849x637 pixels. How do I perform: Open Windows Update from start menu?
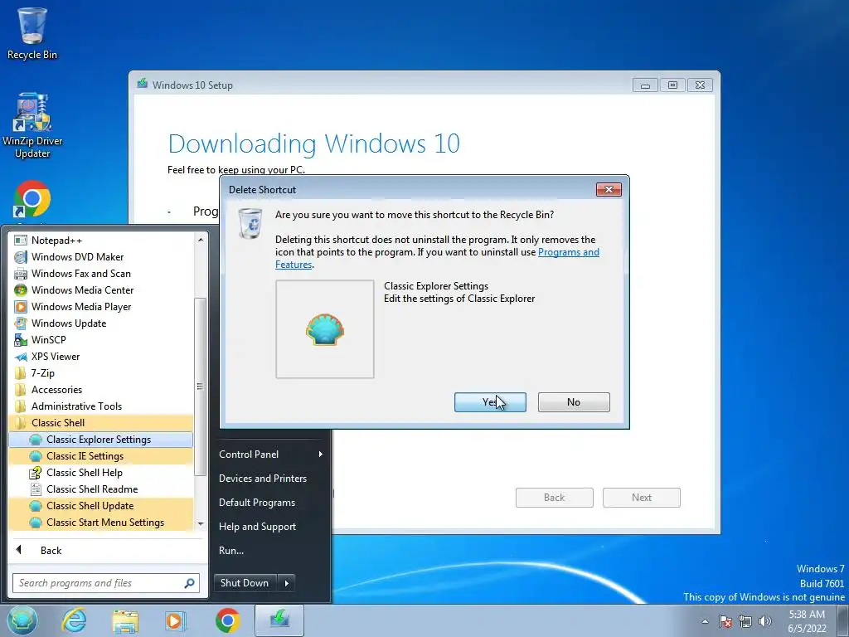click(x=101, y=323)
